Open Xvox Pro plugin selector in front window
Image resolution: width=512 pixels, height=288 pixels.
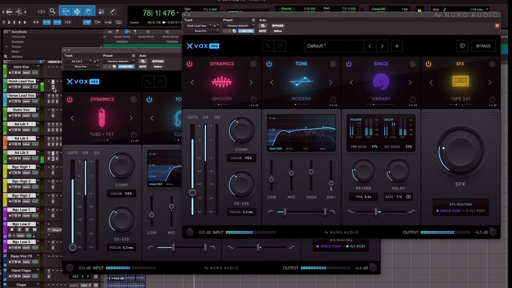pos(201,31)
